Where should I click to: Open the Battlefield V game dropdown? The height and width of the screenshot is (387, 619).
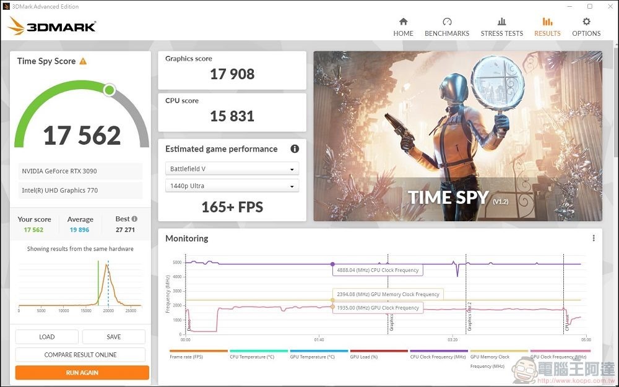232,169
